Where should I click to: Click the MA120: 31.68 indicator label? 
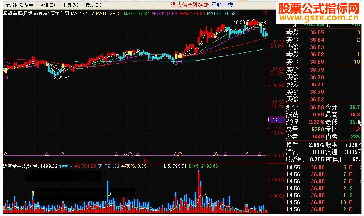point(221,13)
